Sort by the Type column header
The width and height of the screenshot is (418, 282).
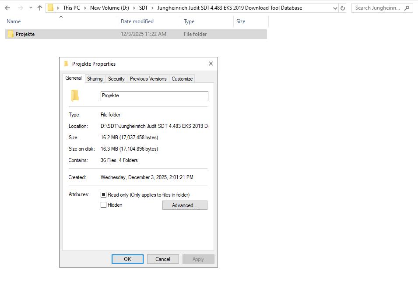coord(189,21)
